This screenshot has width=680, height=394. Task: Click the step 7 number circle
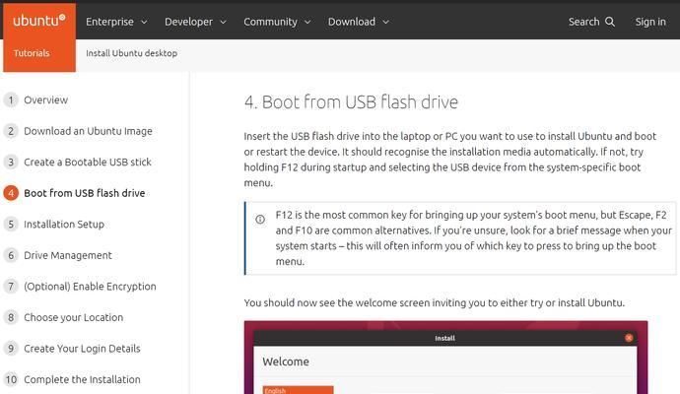pos(11,286)
